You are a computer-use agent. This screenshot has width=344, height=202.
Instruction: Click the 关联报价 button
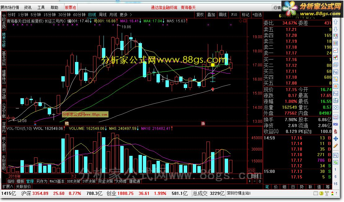(24, 187)
